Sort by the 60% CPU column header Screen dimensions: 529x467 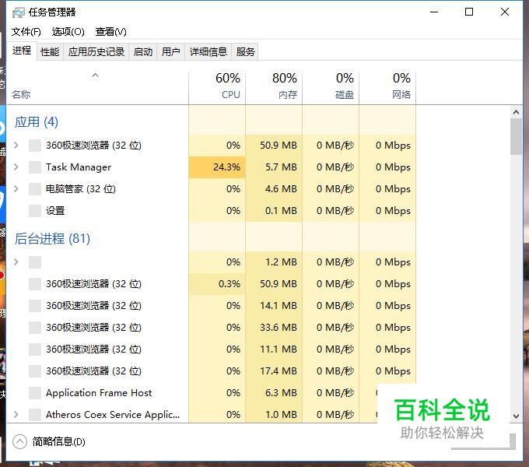coord(217,87)
